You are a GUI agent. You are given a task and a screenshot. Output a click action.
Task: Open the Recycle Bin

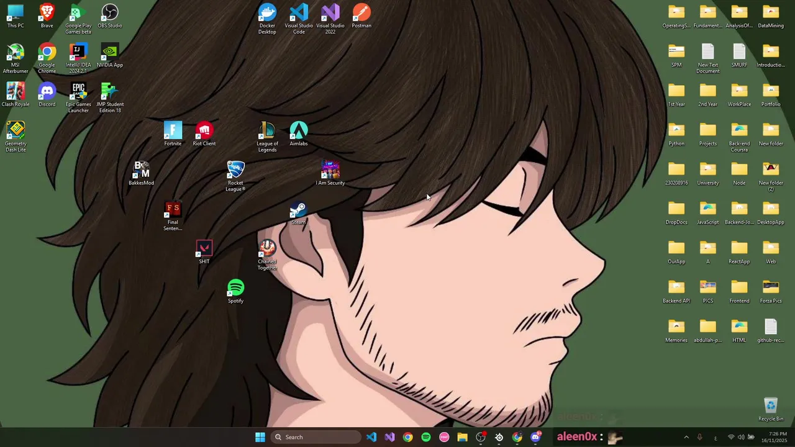(771, 409)
